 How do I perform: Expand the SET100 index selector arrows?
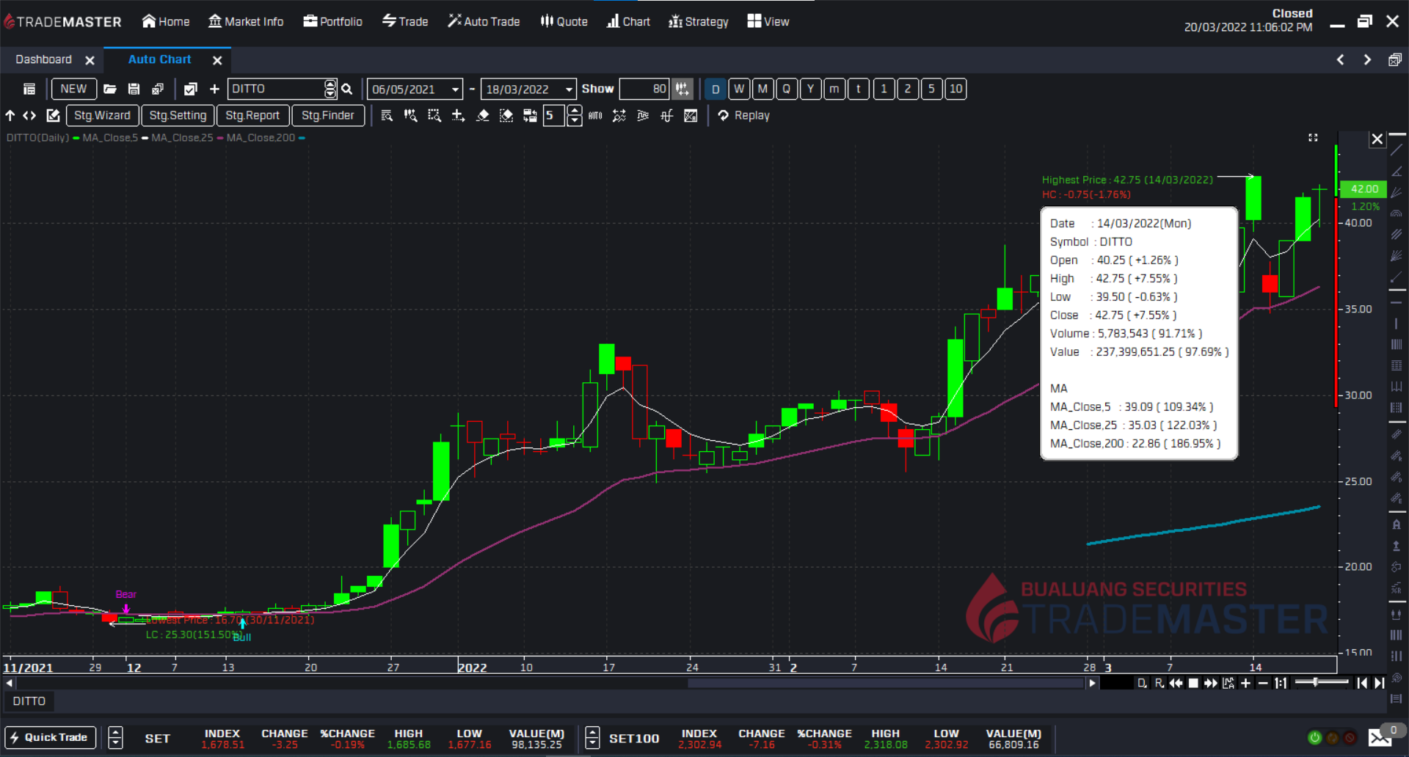[x=592, y=738]
